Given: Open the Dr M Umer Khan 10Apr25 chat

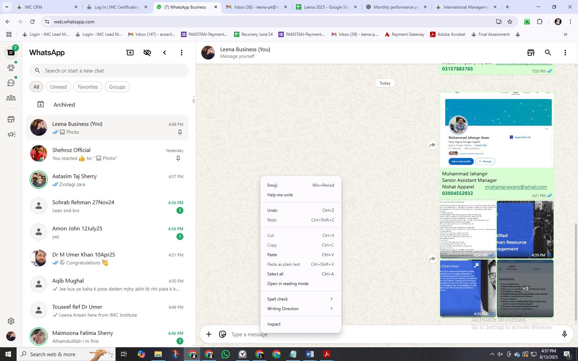Looking at the screenshot, I should [x=107, y=258].
